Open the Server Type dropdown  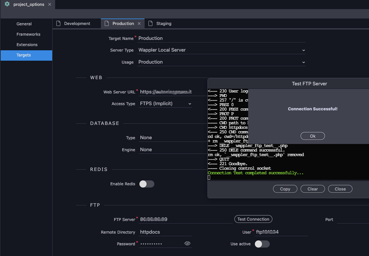coord(221,50)
